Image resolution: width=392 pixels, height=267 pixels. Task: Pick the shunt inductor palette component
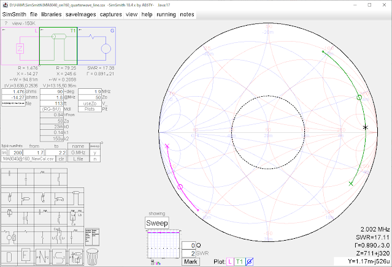[59, 178]
